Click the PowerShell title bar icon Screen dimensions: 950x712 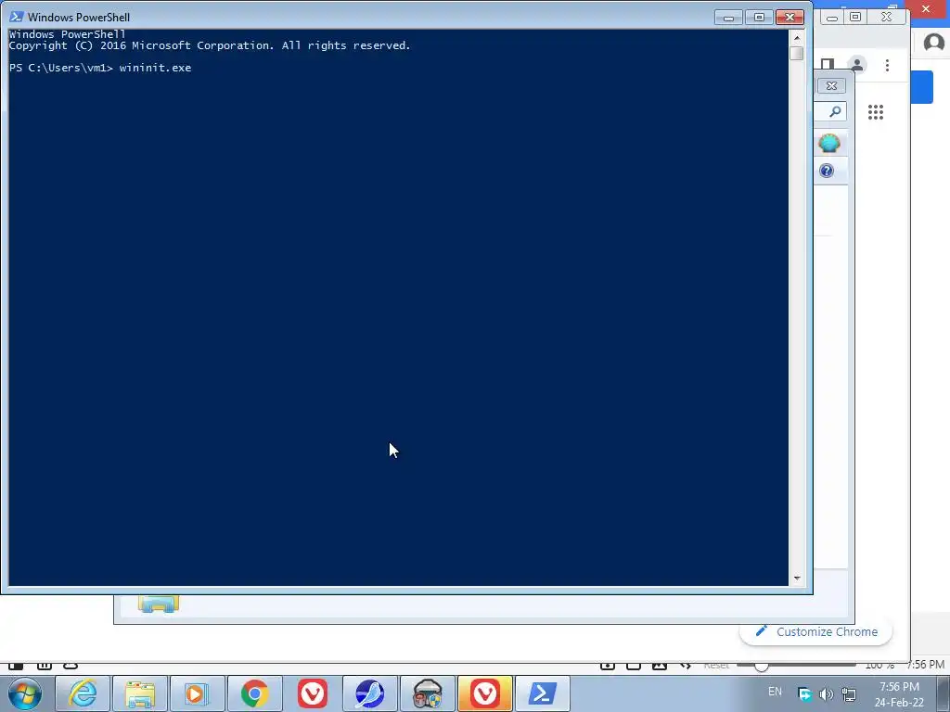17,17
